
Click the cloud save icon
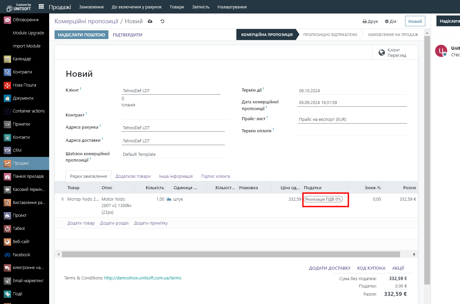150,21
